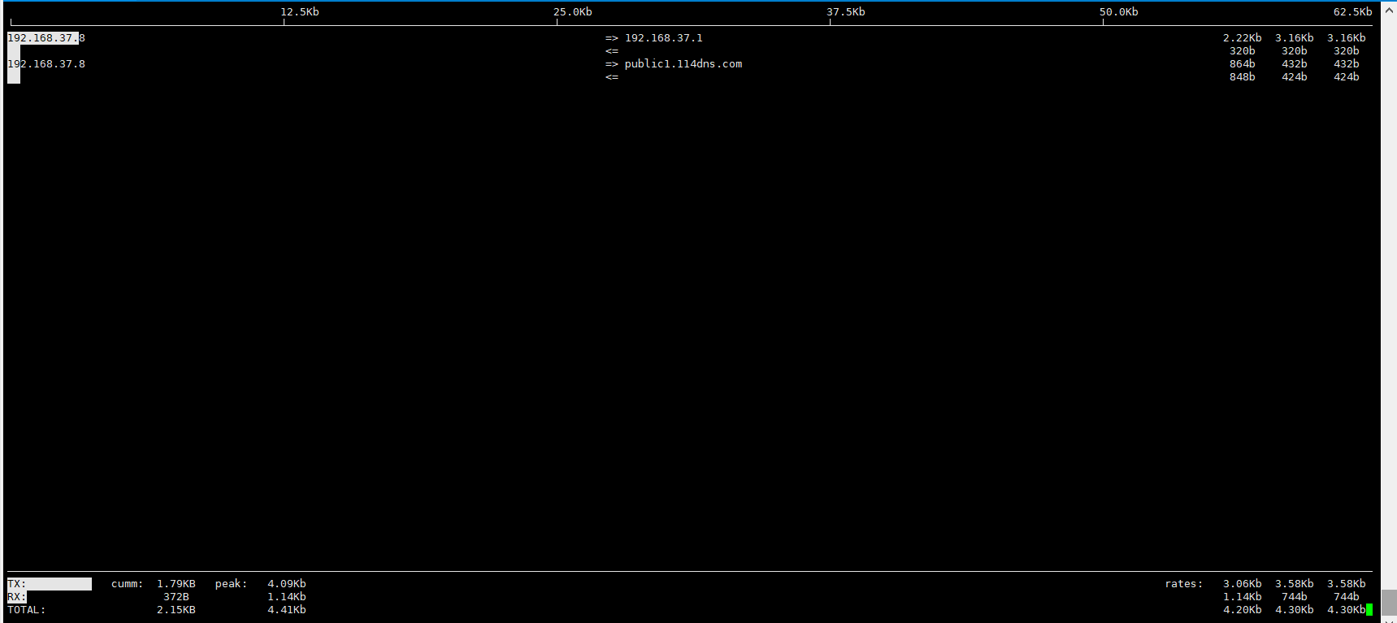Click the 62.5Kb scale label

point(1353,12)
